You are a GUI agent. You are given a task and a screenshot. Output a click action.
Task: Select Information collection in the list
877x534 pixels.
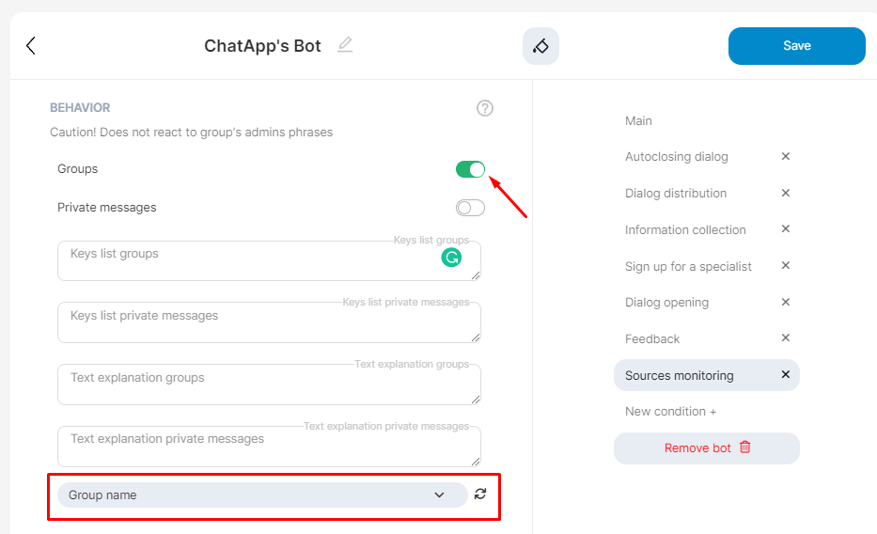pyautogui.click(x=684, y=230)
